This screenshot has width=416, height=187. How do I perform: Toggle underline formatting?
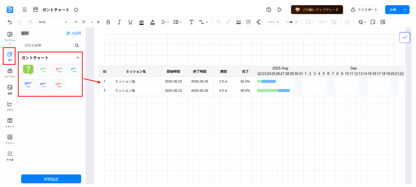coord(130,22)
